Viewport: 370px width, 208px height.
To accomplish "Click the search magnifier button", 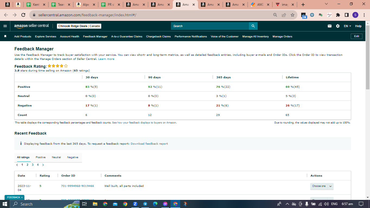I will (x=253, y=26).
